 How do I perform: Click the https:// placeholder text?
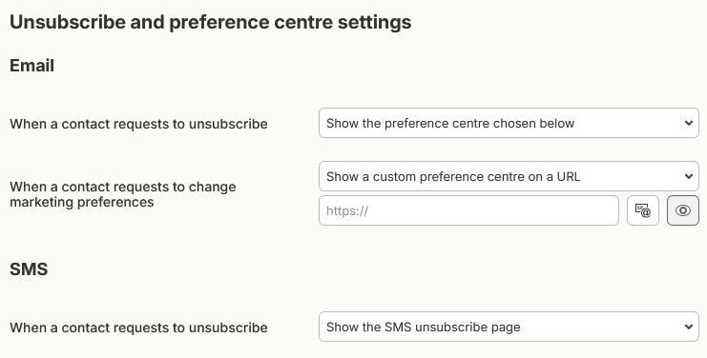[347, 211]
